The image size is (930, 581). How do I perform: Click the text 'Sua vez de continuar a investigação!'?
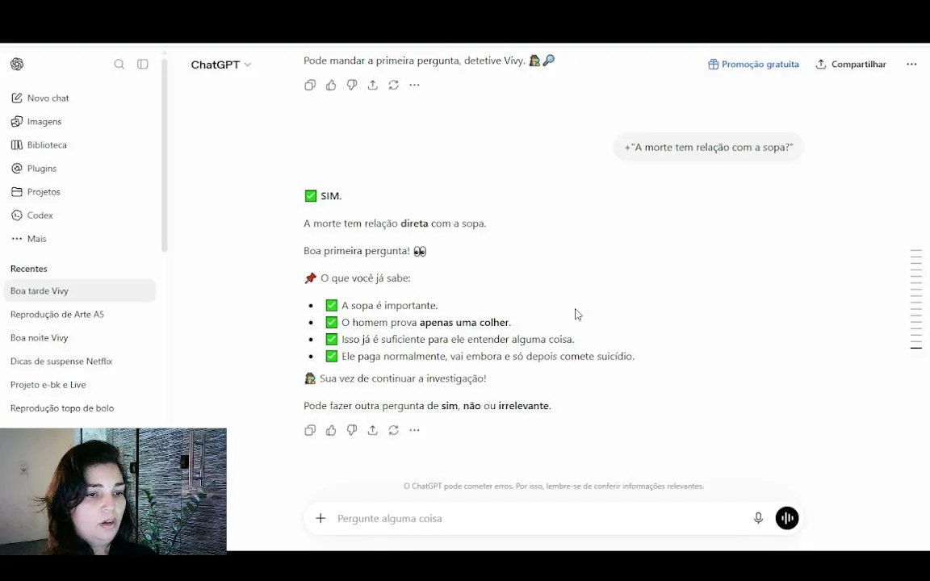coord(403,378)
